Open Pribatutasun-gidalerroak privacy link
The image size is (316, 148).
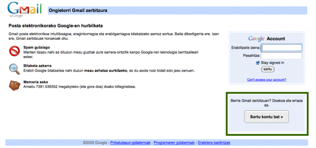click(x=130, y=143)
